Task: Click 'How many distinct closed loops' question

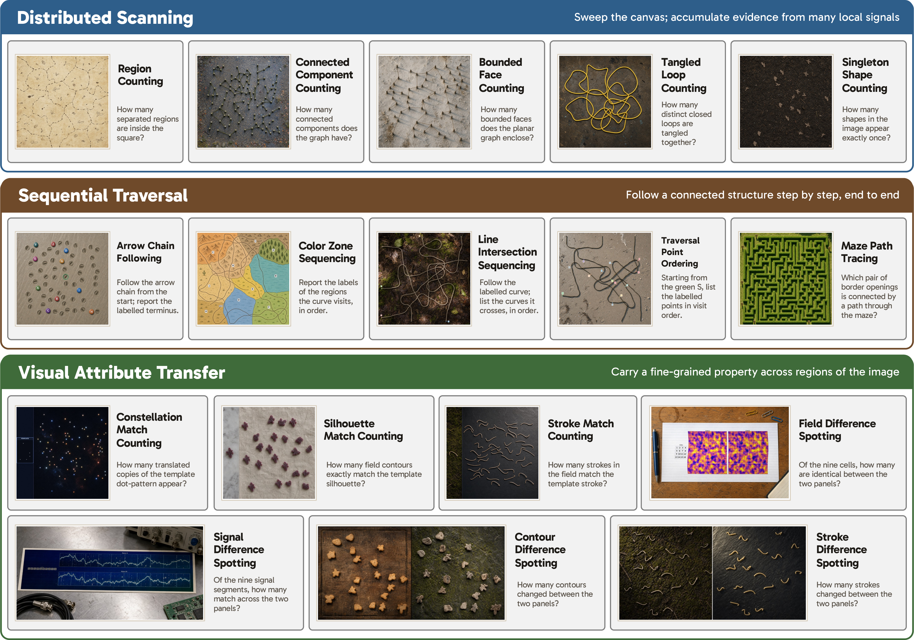Action: point(686,123)
